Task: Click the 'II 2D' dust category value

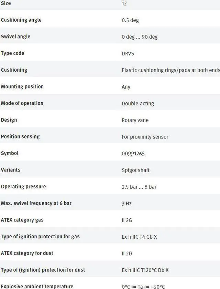Action: click(126, 253)
